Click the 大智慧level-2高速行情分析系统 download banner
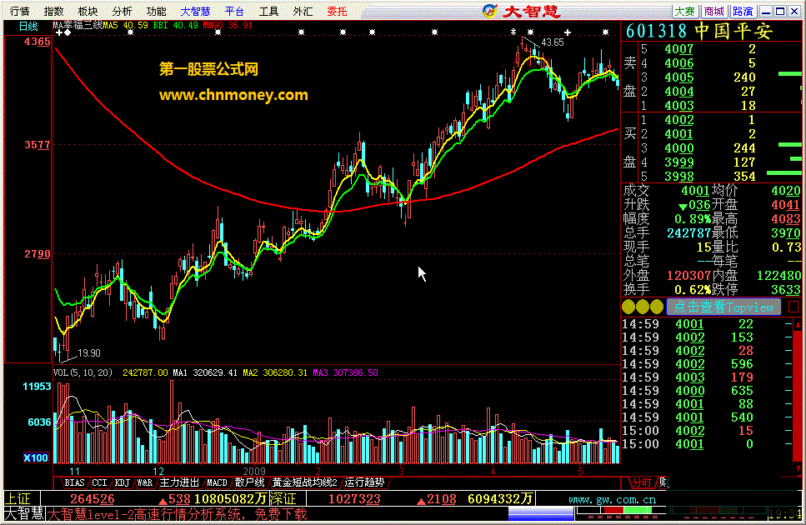 [177, 513]
